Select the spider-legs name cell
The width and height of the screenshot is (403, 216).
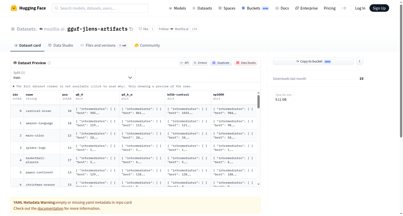coord(42,148)
